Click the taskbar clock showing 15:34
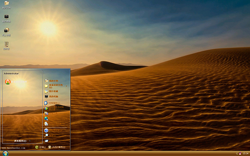This screenshot has height=156, width=250. [245, 154]
